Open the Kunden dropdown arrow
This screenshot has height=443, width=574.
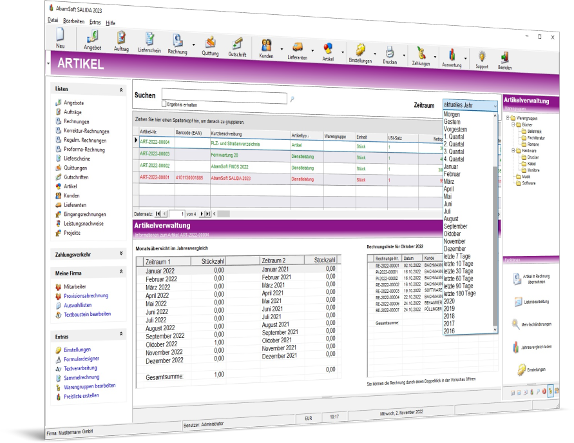point(282,49)
